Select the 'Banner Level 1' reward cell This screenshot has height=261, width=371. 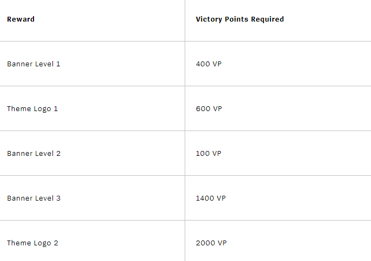33,64
